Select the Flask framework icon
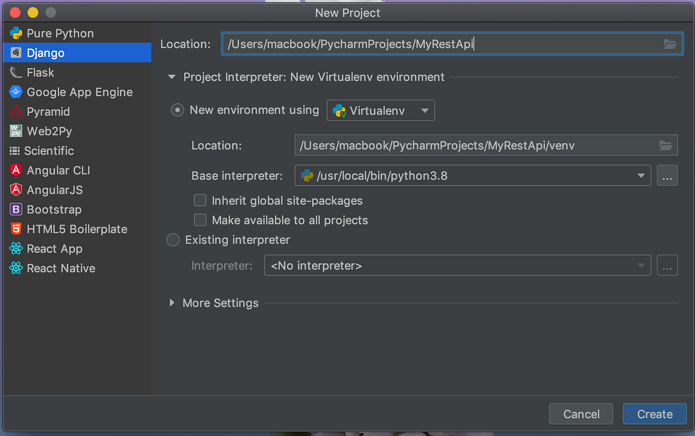Image resolution: width=695 pixels, height=436 pixels. [x=16, y=72]
